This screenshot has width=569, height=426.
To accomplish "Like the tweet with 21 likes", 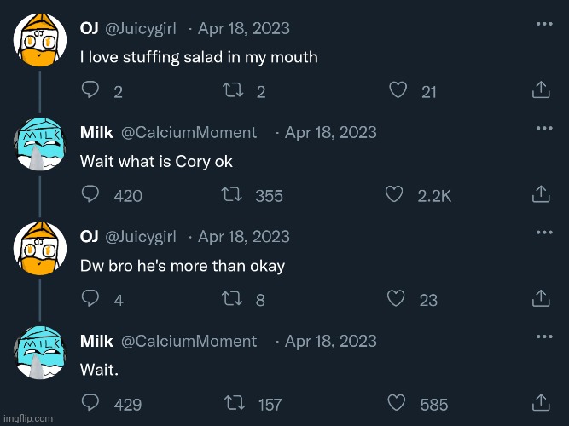I will click(396, 90).
